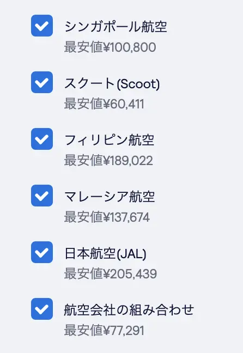
Task: Toggle the 航空会社の組み合わせ checkbox
Action: click(42, 309)
